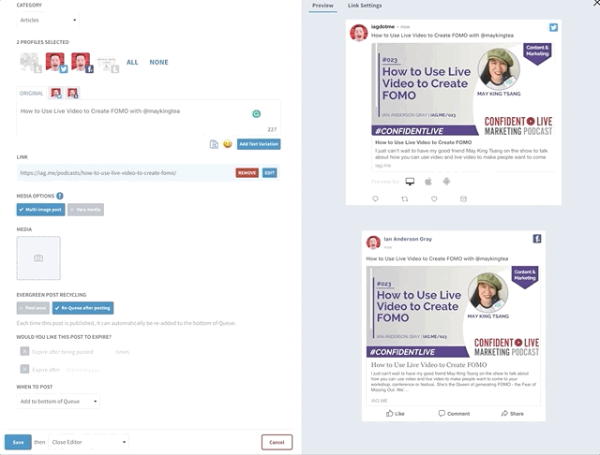The width and height of the screenshot is (600, 455).
Task: Open the podcast image in Facebook preview
Action: 454,312
